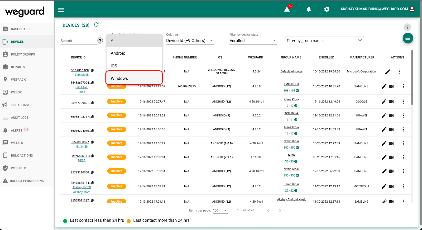Edit the device enrolled 12-16-2022 06:22:50
Viewport: 422px width, 230px height.
[x=384, y=171]
